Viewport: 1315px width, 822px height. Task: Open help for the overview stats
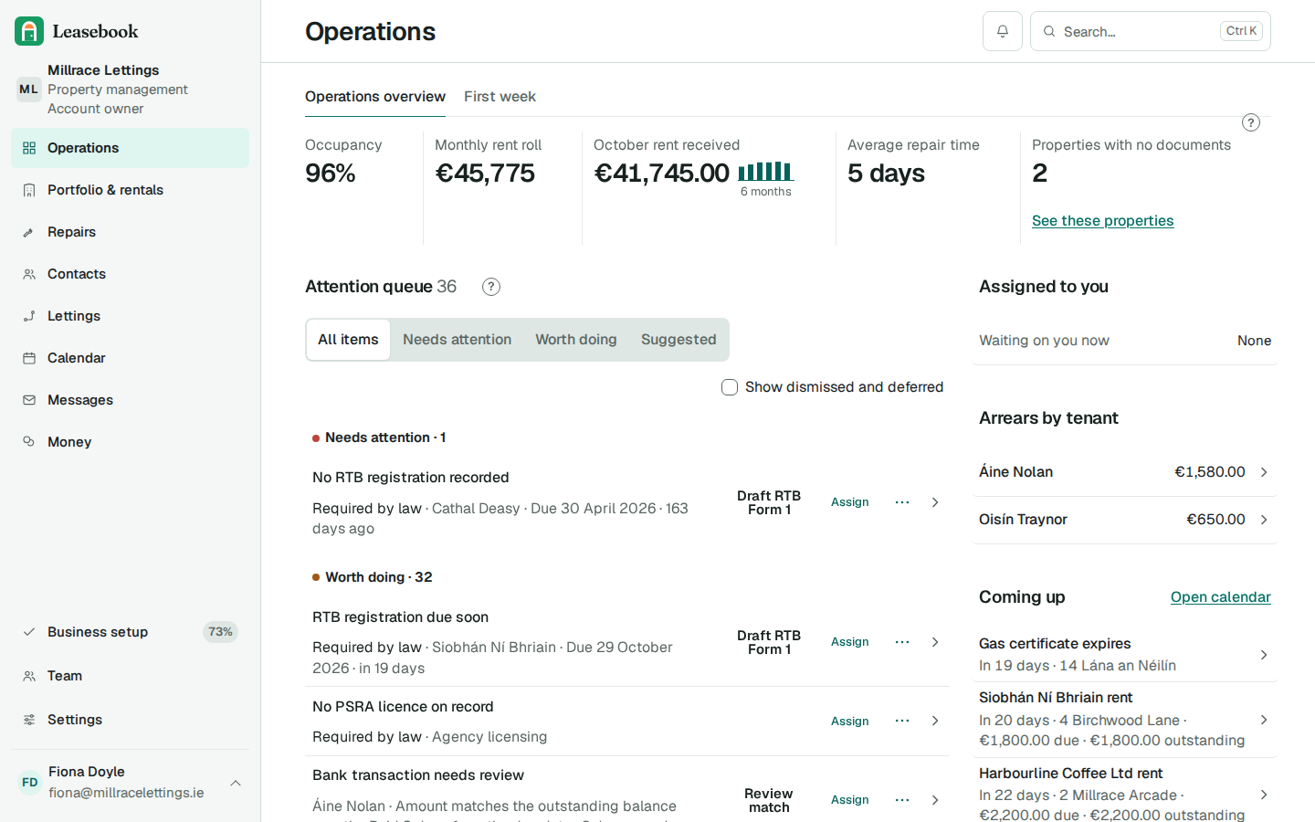tap(1251, 122)
